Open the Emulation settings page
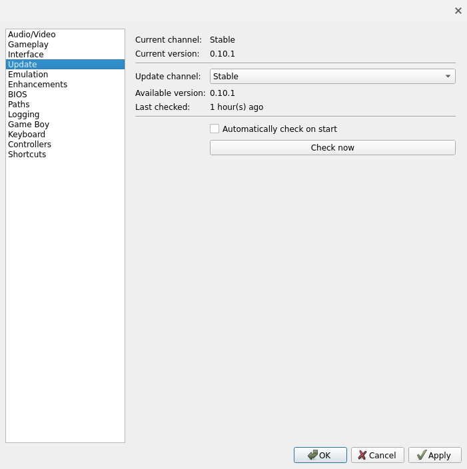467x469 pixels. tap(65, 74)
